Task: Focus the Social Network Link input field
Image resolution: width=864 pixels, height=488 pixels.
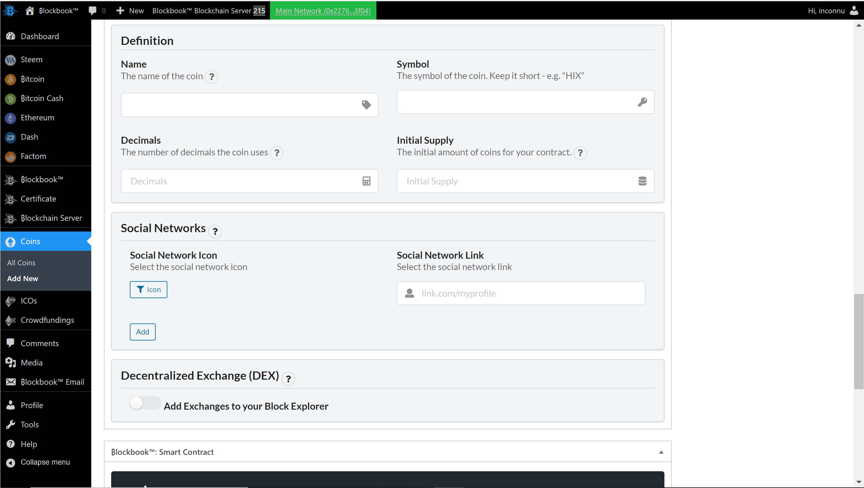Action: [520, 293]
